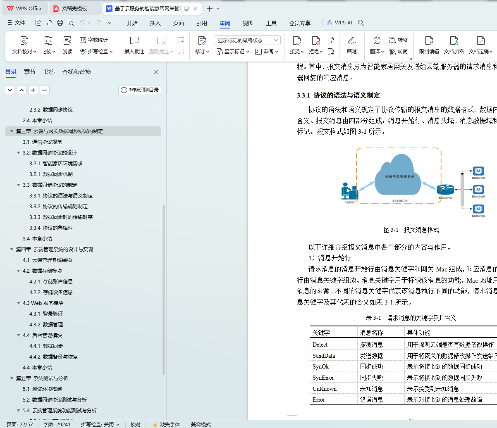Viewport: 497px width, 428px height.
Task: Click the Print icon in quick toolbar
Action: [x=60, y=23]
